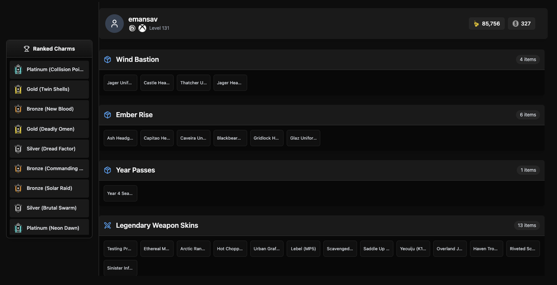
Task: Click the Ubisoft platform icon under username
Action: (132, 28)
